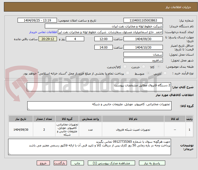Open اطلاعات تماس خریدار link
Image resolution: width=198 pixels, height=170 pixels.
43,32
